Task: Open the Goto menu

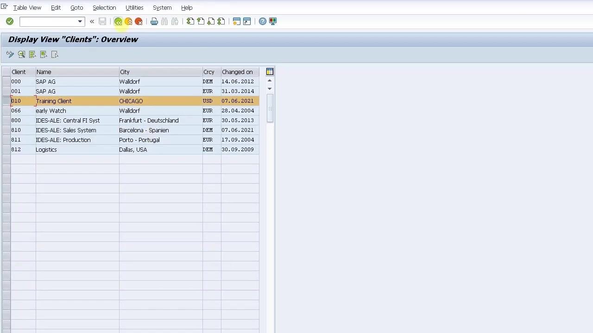Action: coord(76,8)
